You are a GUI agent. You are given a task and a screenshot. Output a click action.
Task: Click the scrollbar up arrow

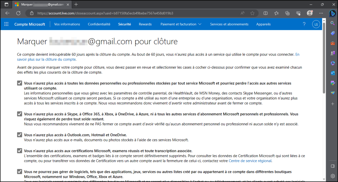pos(324,20)
